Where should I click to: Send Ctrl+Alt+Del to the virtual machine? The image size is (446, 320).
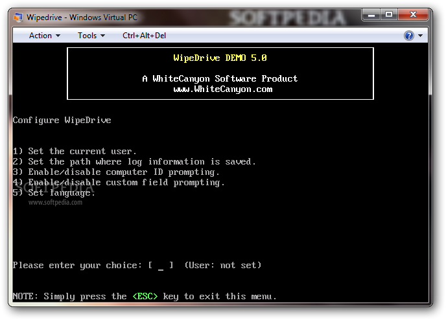(144, 36)
